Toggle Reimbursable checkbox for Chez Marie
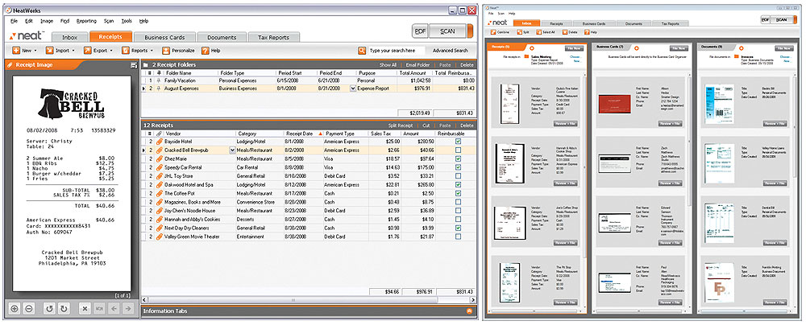This screenshot has height=325, width=806. [458, 158]
